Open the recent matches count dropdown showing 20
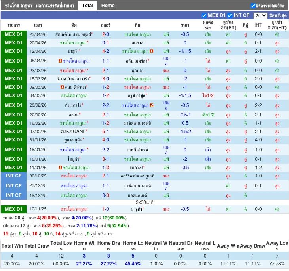Screen dimensions: 289x271 tap(260, 15)
